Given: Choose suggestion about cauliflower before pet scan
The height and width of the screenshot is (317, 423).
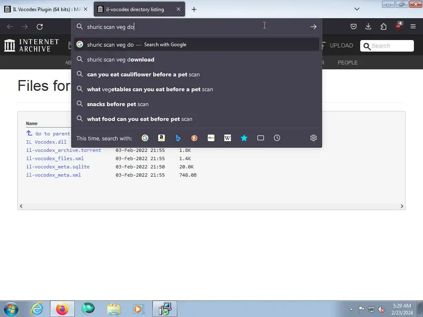Looking at the screenshot, I should [196, 74].
